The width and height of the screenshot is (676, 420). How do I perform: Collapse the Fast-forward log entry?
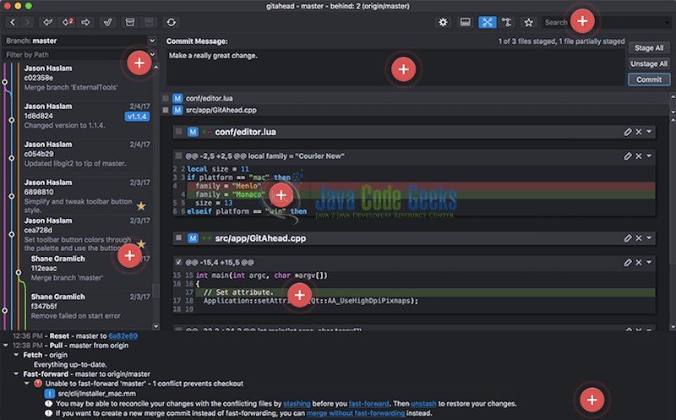pyautogui.click(x=16, y=374)
